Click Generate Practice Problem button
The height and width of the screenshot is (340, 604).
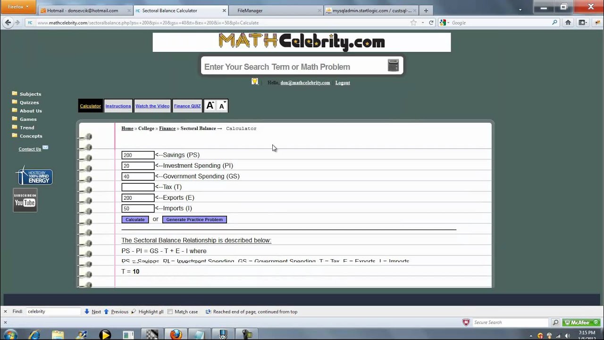click(194, 220)
